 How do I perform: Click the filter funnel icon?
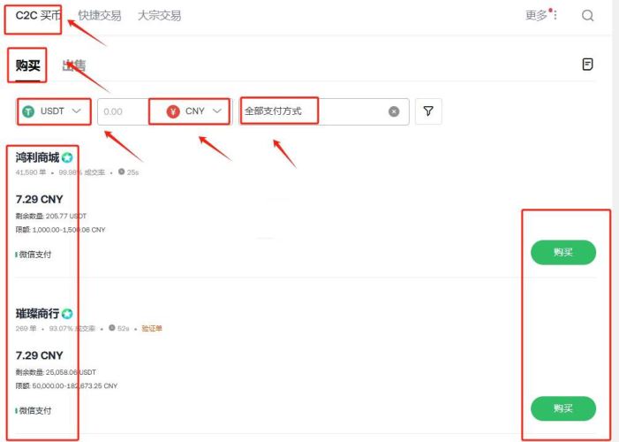[428, 111]
